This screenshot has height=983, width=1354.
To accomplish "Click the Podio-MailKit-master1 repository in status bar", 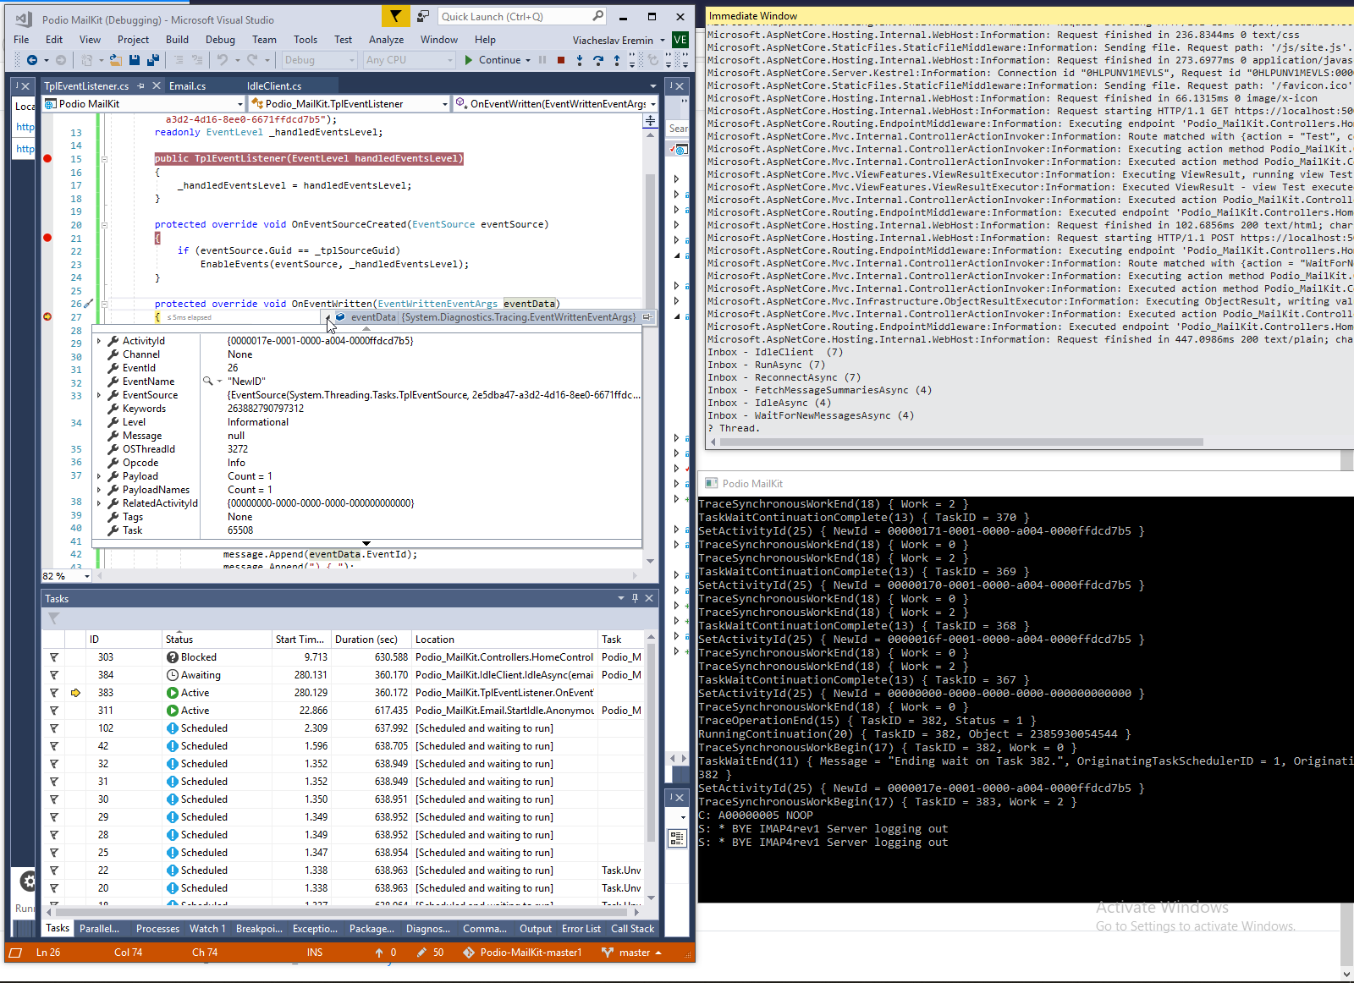I will point(523,953).
